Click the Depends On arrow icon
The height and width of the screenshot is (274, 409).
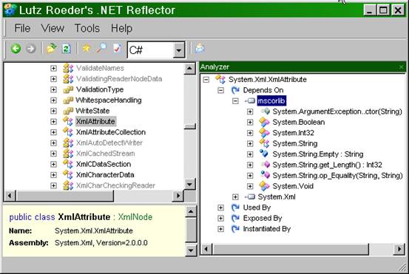coord(235,90)
